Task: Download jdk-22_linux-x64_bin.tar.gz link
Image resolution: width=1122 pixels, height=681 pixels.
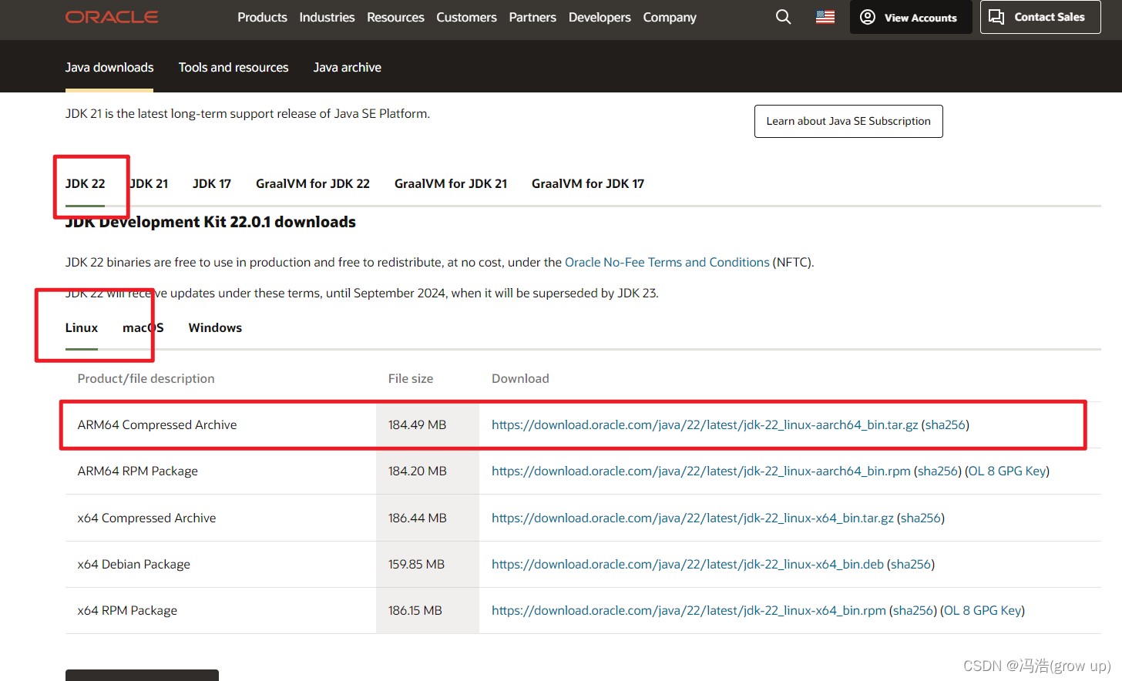Action: [x=693, y=518]
